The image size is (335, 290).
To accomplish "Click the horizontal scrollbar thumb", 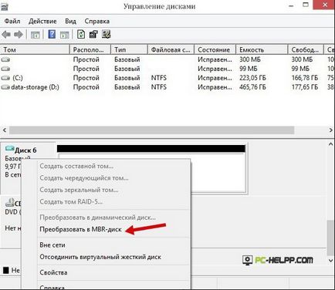I will 152,130.
